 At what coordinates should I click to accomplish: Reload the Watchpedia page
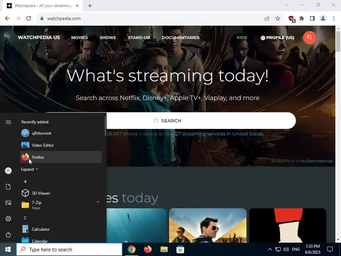29,19
